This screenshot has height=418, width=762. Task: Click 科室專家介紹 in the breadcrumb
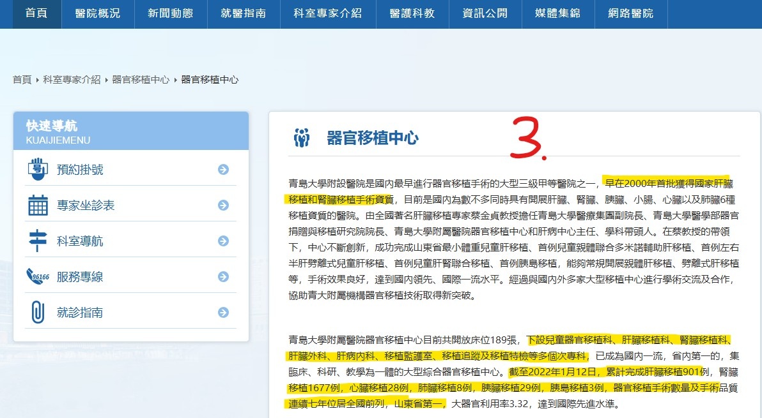[x=72, y=80]
